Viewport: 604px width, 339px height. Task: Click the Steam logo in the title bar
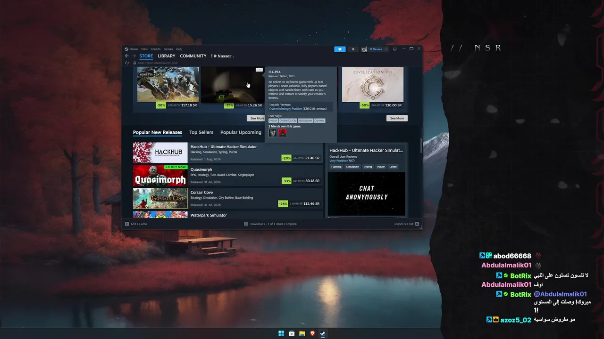[x=126, y=49]
